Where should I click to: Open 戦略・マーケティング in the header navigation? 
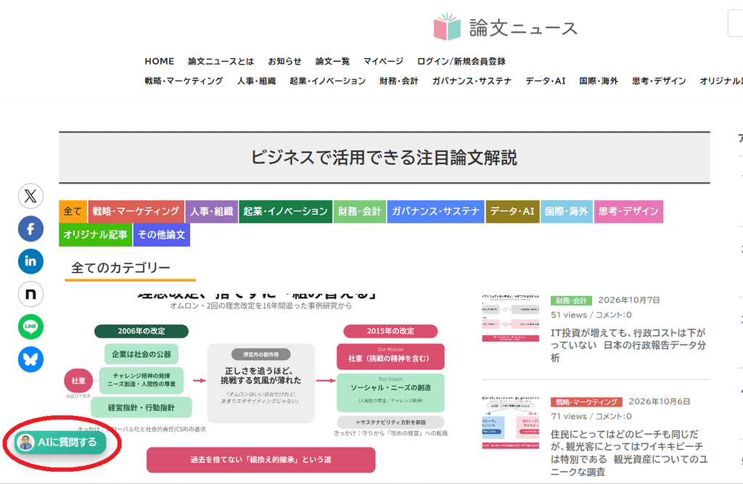[184, 81]
